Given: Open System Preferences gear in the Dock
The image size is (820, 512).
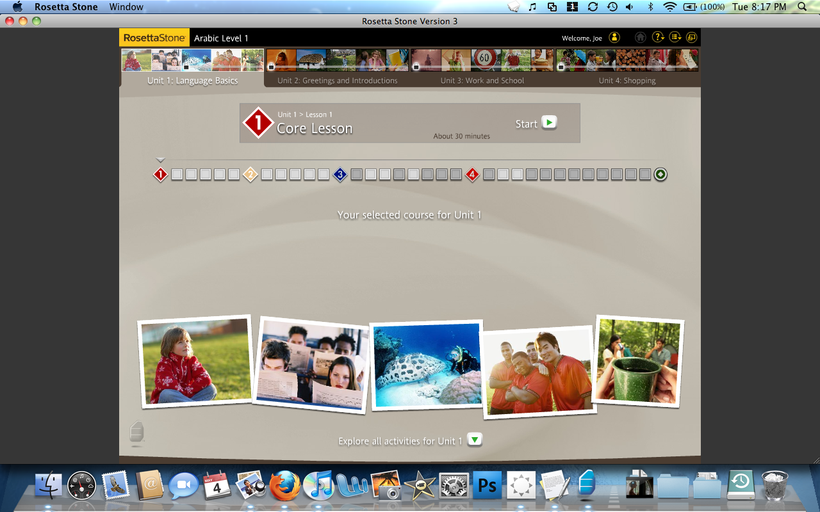Looking at the screenshot, I should pos(454,486).
